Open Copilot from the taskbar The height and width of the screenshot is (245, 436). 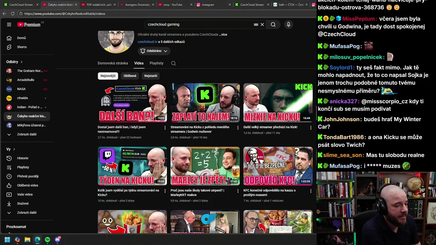pyautogui.click(x=17, y=240)
